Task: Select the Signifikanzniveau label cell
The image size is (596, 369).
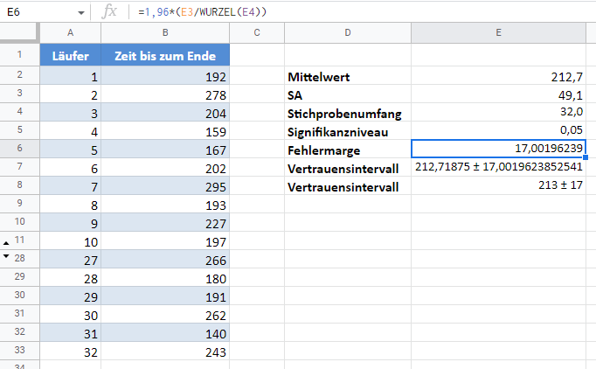Action: click(348, 130)
